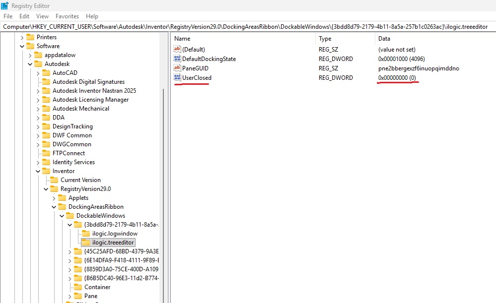Select the {6E14DFA9-F418-4111-9F89 key
496x303 pixels.
[x=122, y=260]
